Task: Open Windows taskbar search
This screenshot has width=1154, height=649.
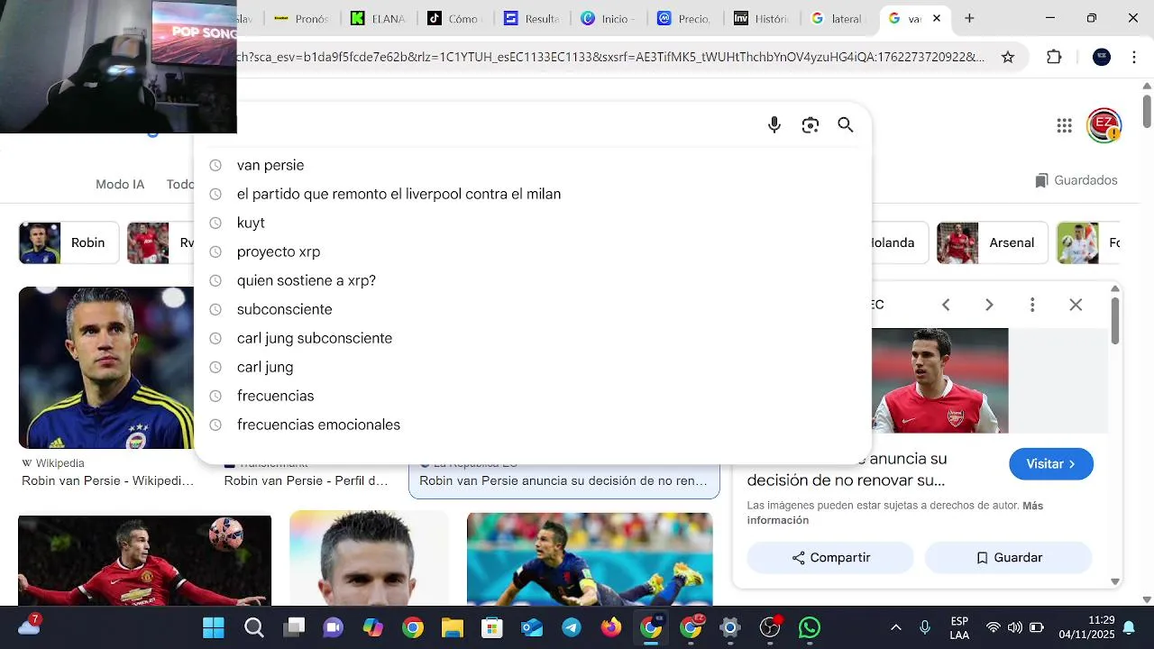Action: pos(254,627)
